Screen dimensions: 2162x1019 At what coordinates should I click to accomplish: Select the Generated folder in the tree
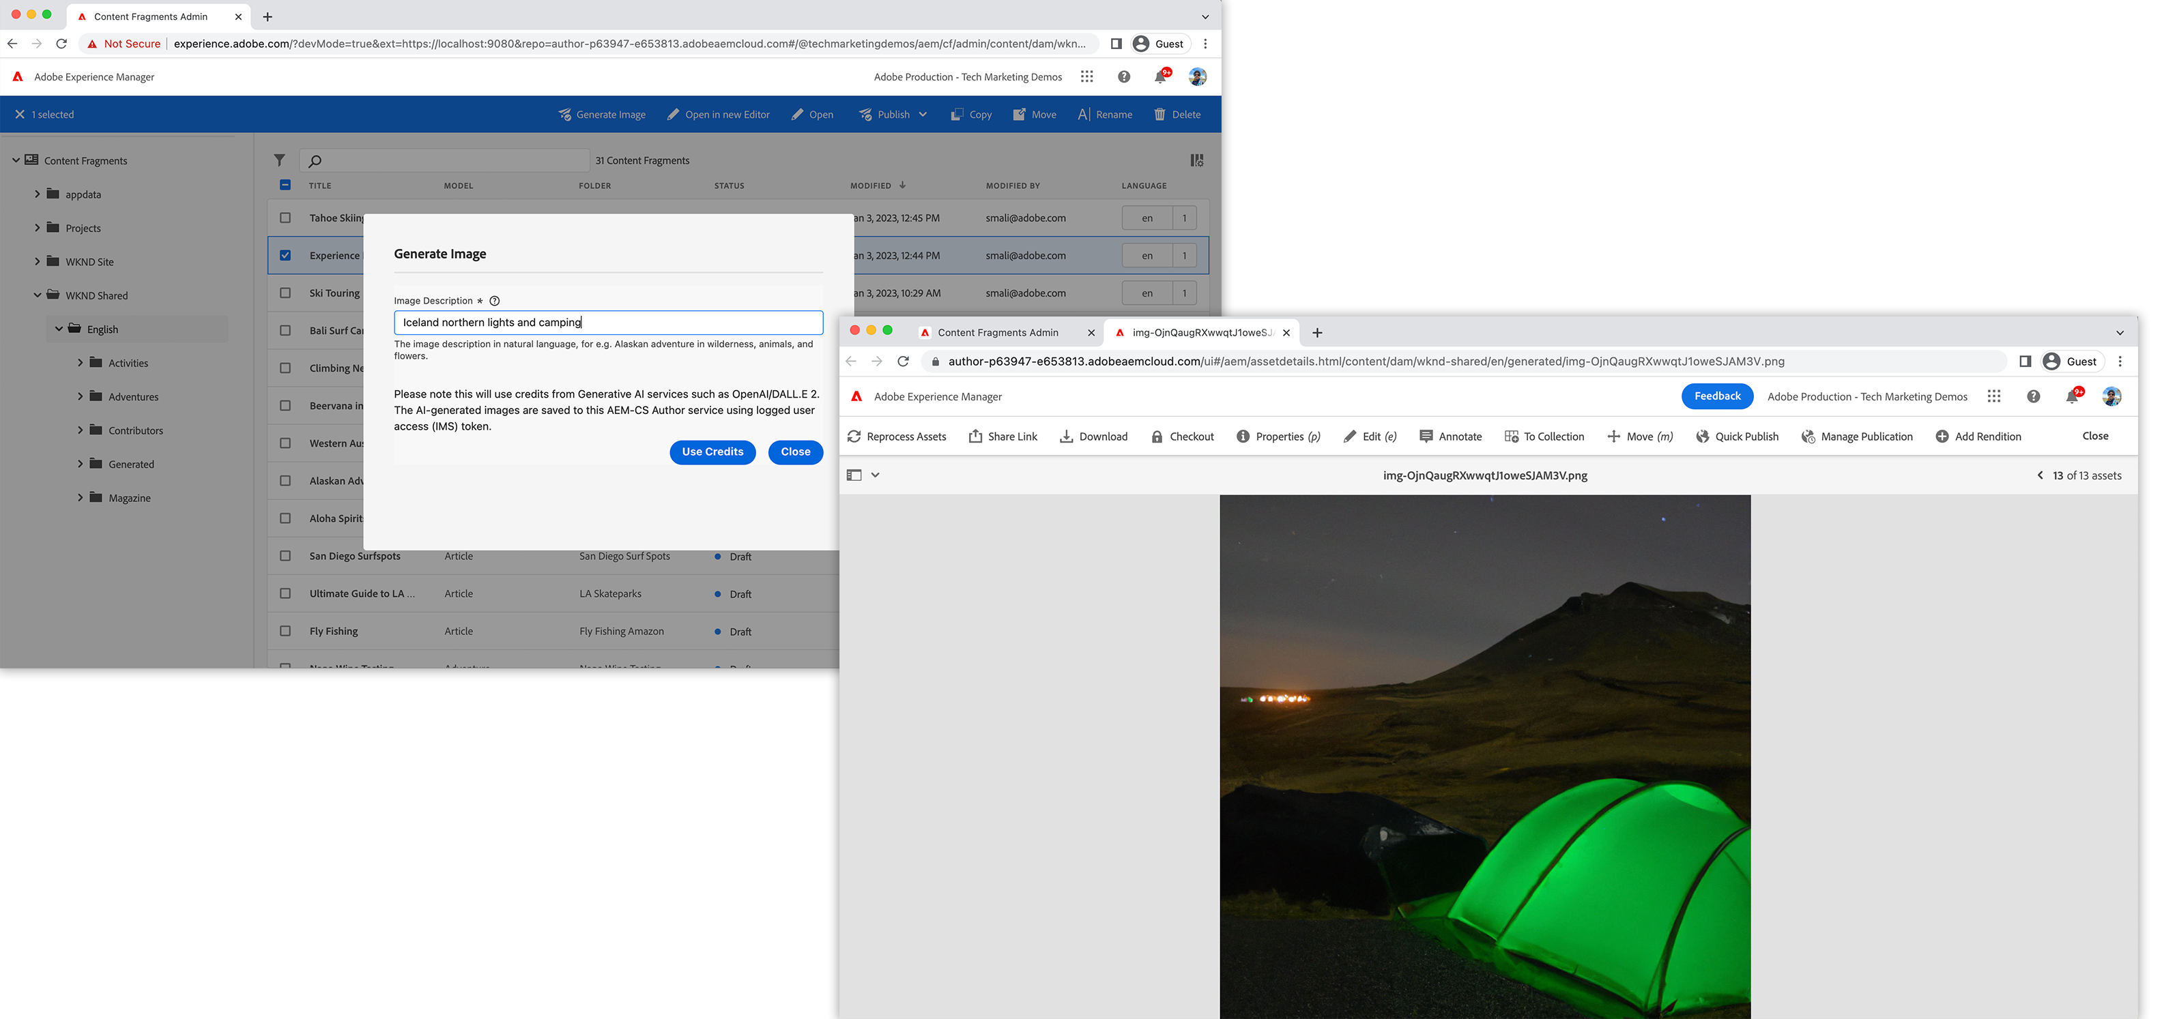pos(131,464)
